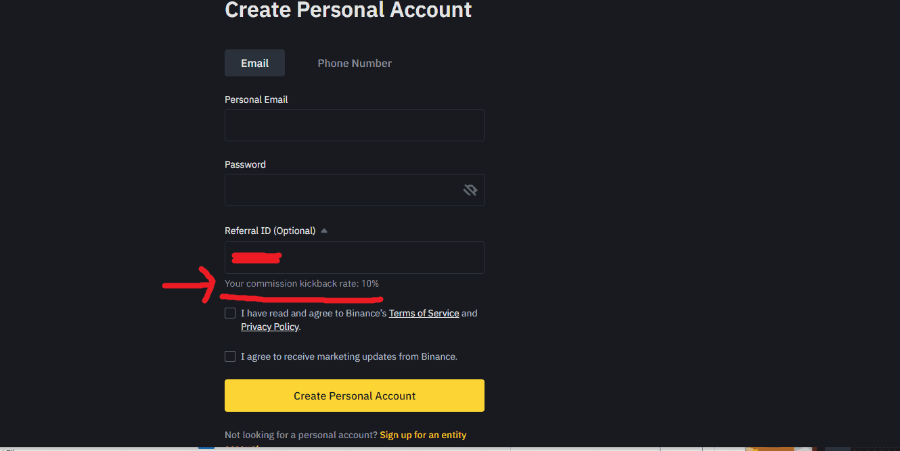This screenshot has height=451, width=900.
Task: Open the Privacy Policy link
Action: tap(269, 327)
